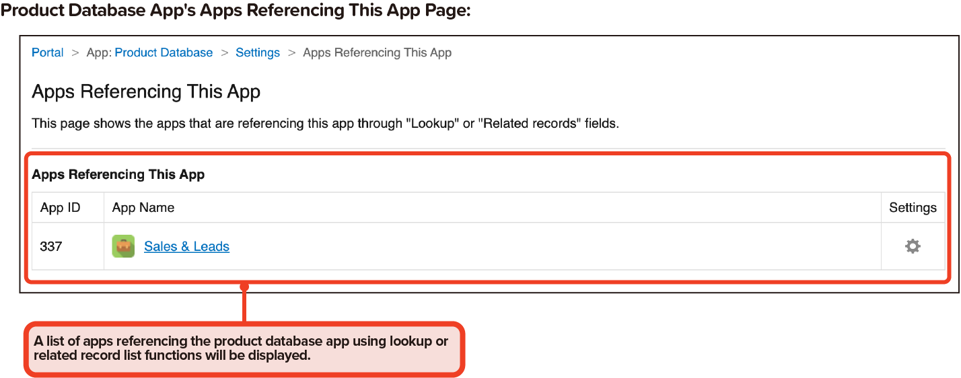Select the App Name column header
961x378 pixels.
[x=143, y=208]
